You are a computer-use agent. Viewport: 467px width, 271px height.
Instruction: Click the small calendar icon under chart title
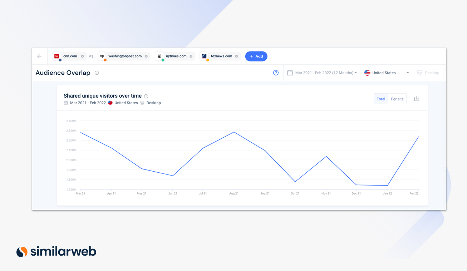tap(66, 103)
